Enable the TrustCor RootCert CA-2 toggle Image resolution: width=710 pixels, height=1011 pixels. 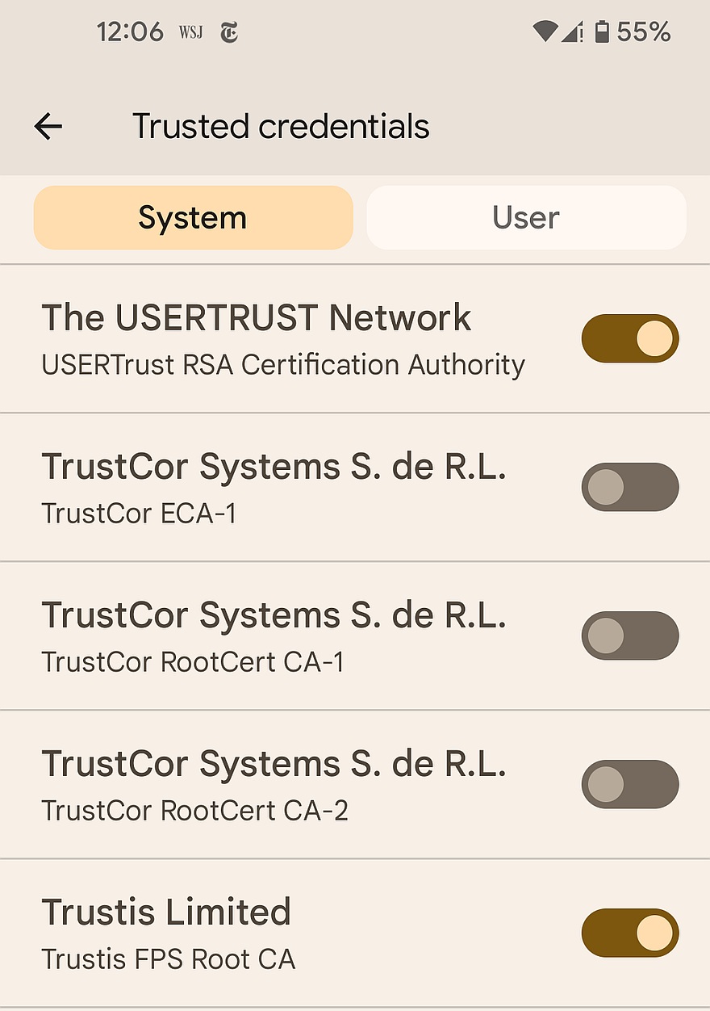pos(629,784)
